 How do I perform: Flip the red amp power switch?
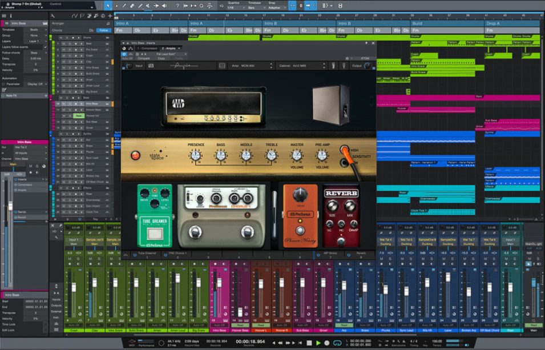[135, 155]
